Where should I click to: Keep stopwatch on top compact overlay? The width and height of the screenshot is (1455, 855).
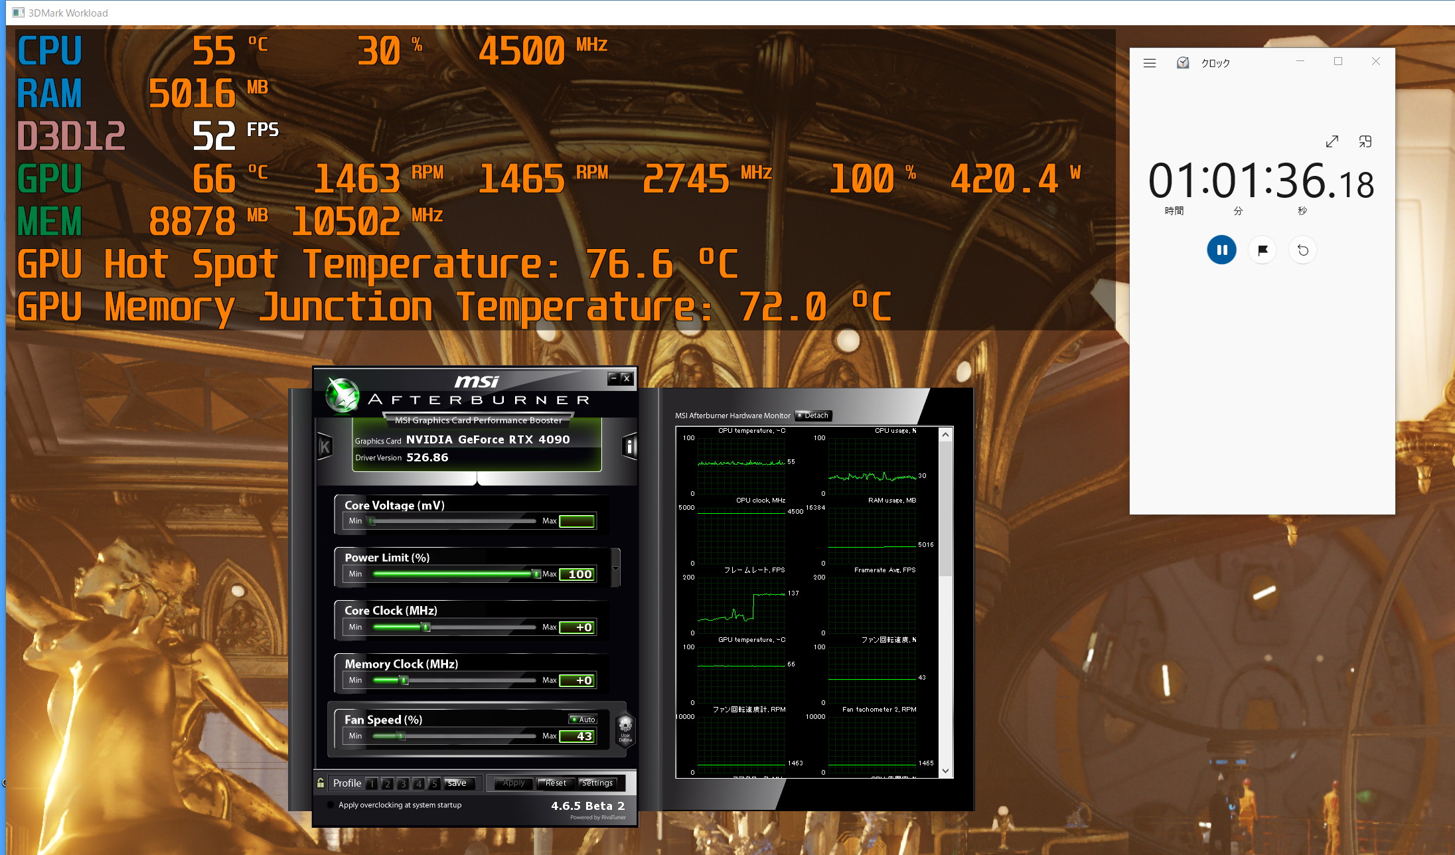coord(1365,141)
